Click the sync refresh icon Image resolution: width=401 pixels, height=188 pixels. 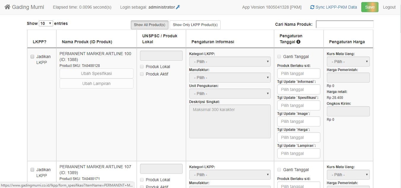(x=312, y=7)
